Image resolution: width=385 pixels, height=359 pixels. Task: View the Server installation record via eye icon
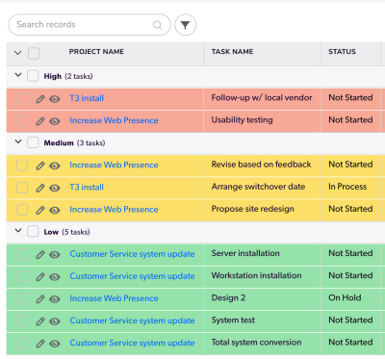pyautogui.click(x=55, y=255)
